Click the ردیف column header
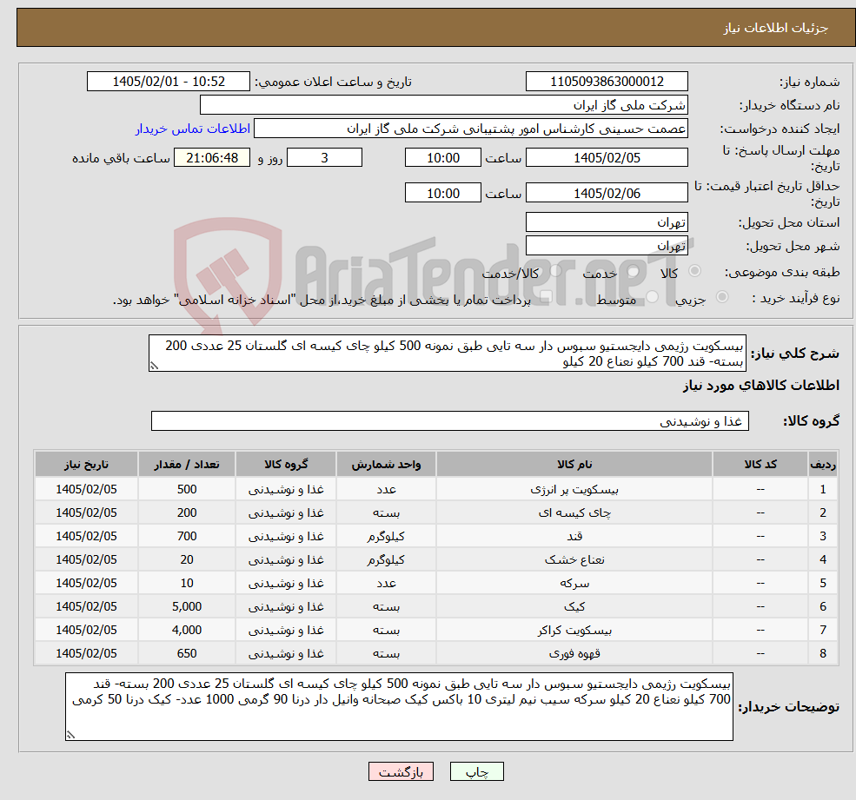Image resolution: width=856 pixels, height=800 pixels. click(x=823, y=464)
